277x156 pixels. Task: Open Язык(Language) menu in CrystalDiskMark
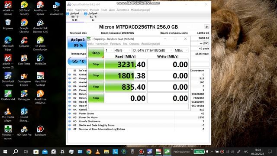coord(151,44)
